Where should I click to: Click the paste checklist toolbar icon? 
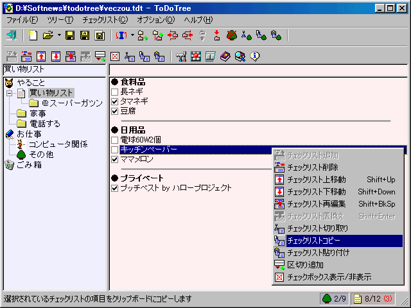pyautogui.click(x=159, y=56)
